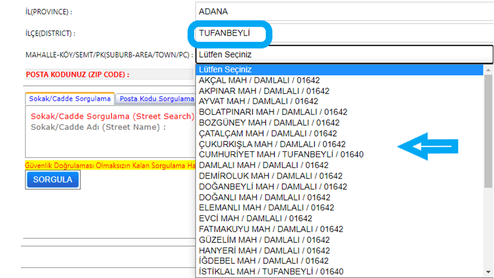Choose AKPINAR MAH / DAMLALI / 01642

click(x=264, y=91)
